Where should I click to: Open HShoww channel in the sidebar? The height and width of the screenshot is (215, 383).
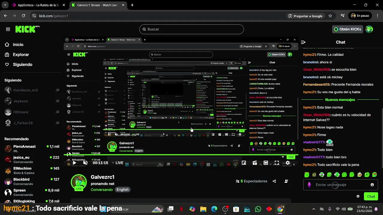click(32, 112)
